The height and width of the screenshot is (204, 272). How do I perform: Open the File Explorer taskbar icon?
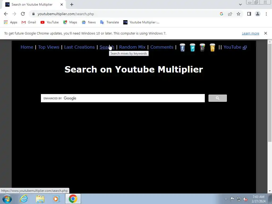point(40,199)
